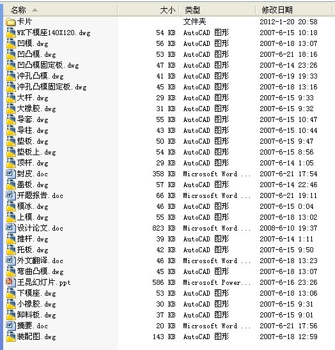This screenshot has width=335, height=350.
Task: Click the Microsoft Power... type cell
Action: click(x=217, y=282)
